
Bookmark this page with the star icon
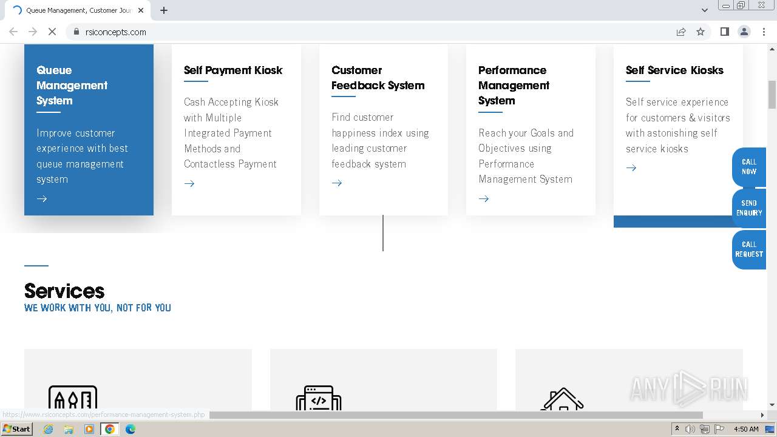tap(701, 32)
